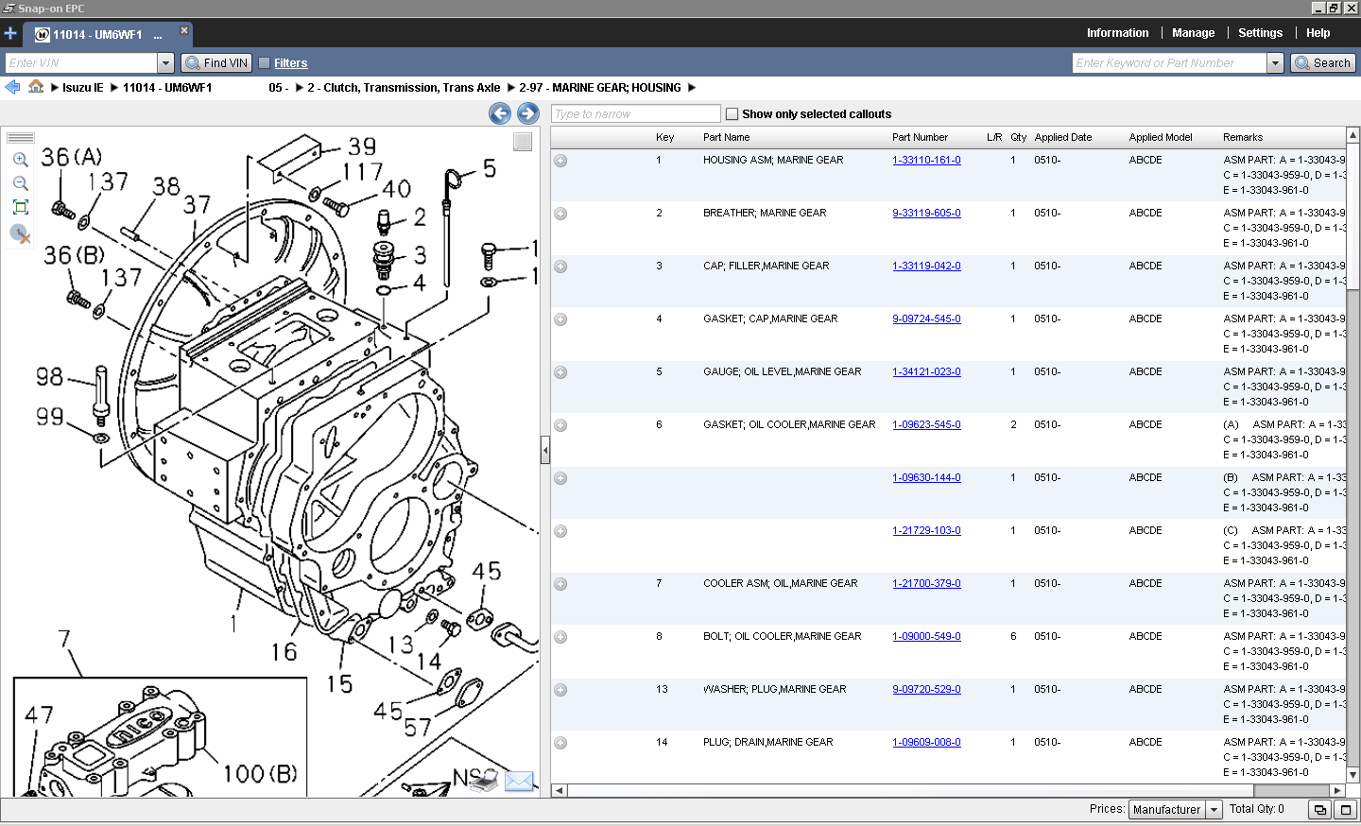Print the MARINE GEAR diagram via the printer icon
Screen dimensions: 1361x826
[485, 781]
